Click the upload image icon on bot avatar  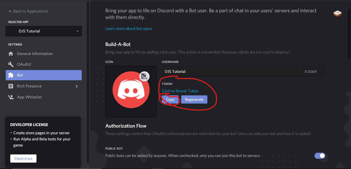click(144, 76)
